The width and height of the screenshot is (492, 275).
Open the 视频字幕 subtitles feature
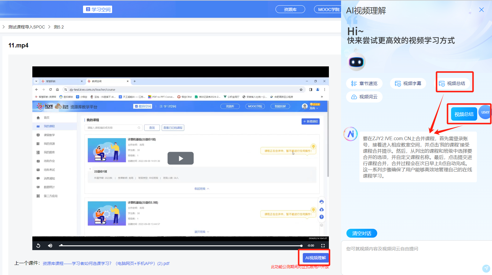click(408, 83)
